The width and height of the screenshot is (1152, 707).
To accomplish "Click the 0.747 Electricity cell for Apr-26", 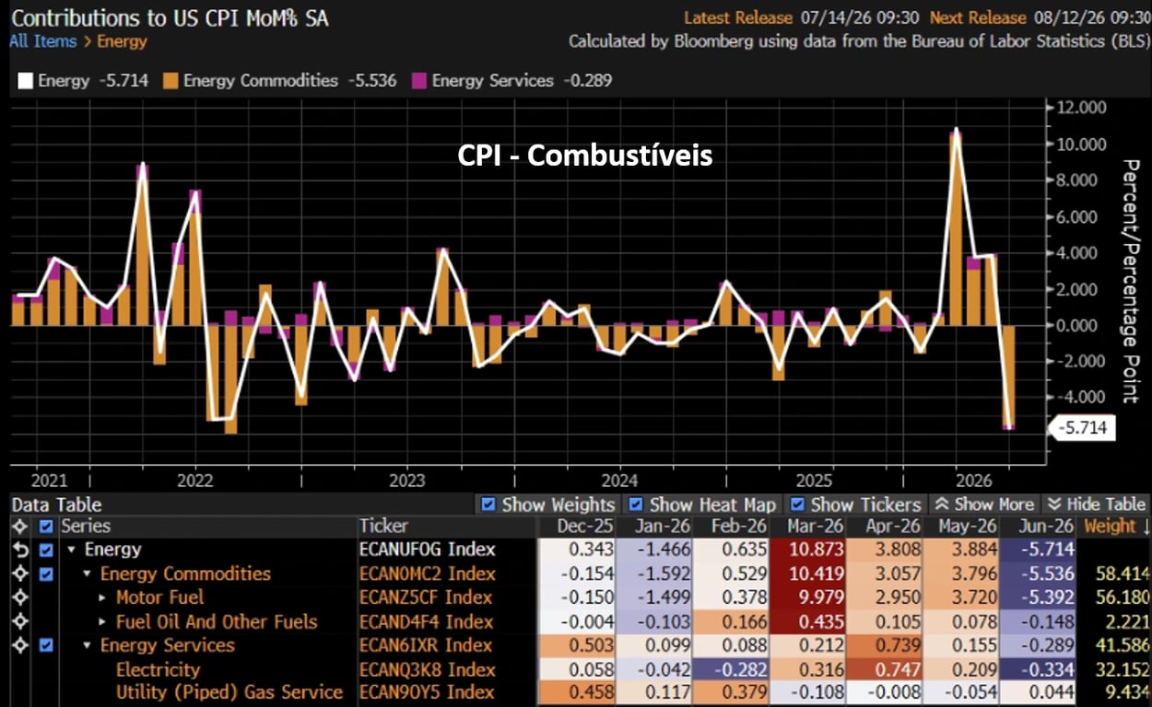I will click(885, 669).
